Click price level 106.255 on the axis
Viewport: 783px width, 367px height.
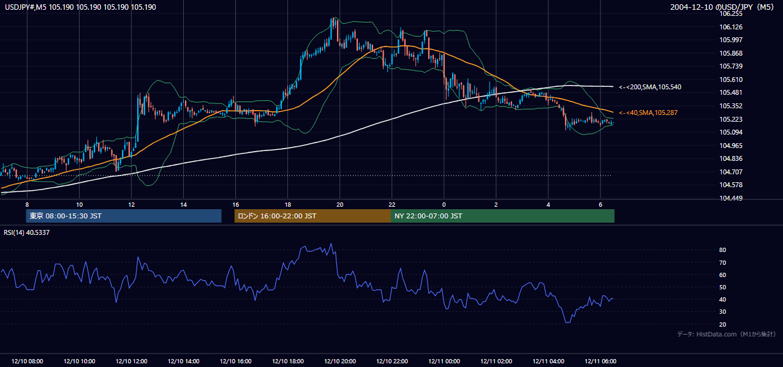(x=732, y=13)
